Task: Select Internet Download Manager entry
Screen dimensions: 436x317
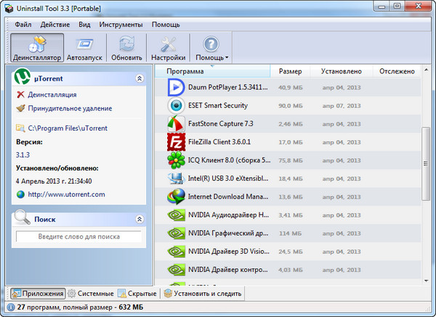Action: (x=288, y=197)
